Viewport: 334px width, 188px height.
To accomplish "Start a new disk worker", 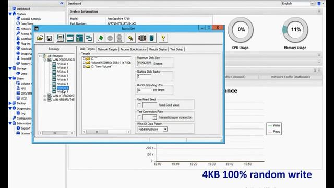I will coord(70,38).
